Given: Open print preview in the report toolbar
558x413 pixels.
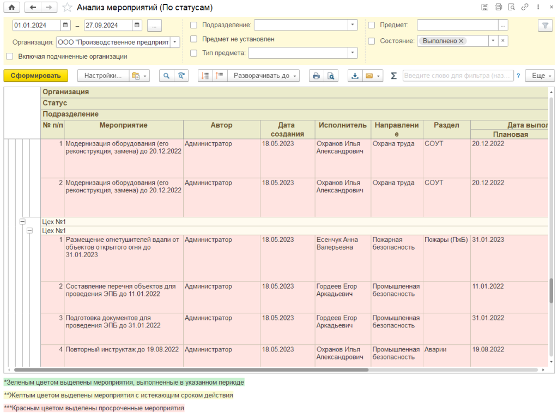Looking at the screenshot, I should [x=330, y=76].
